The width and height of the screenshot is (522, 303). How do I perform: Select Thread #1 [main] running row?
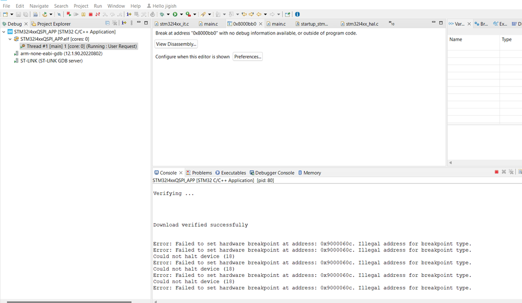[78, 46]
